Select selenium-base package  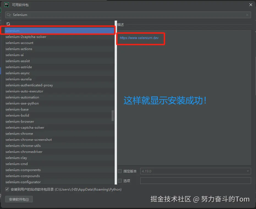click(59, 109)
